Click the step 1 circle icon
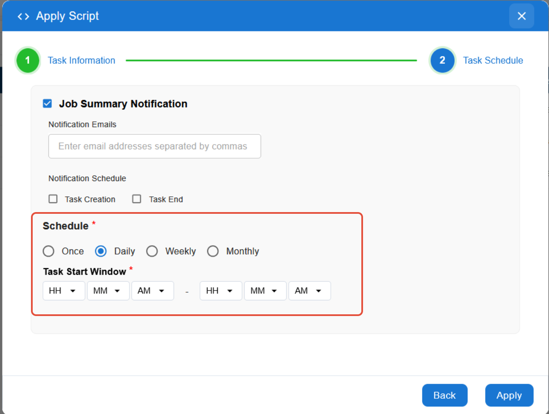Viewport: 549px width, 414px height. point(28,60)
